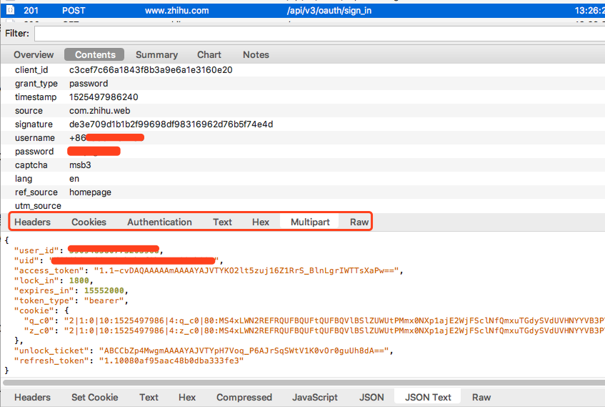Click the refresh_token value

coord(171,361)
